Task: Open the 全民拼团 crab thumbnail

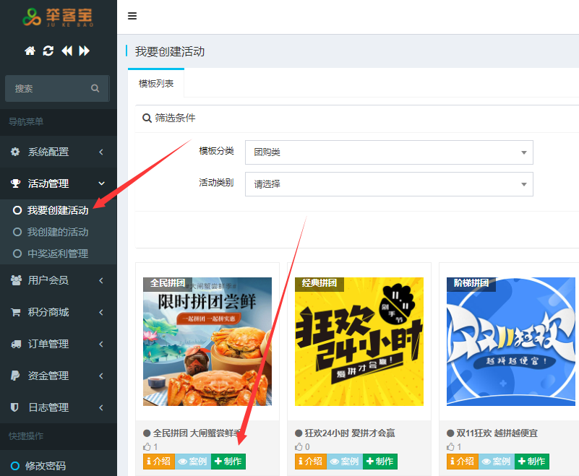Action: 207,342
